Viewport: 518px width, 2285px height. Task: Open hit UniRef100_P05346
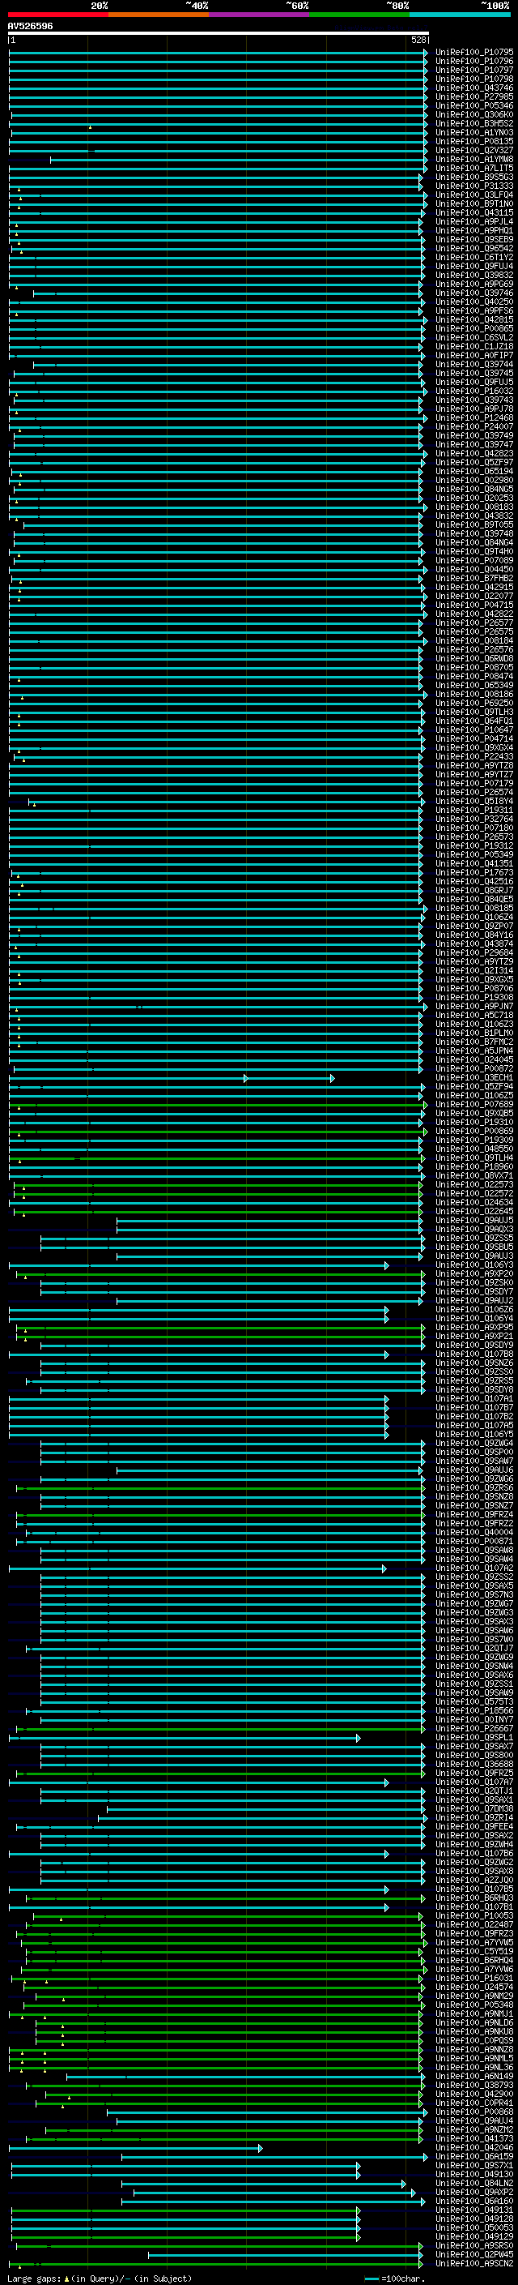coord(474,105)
